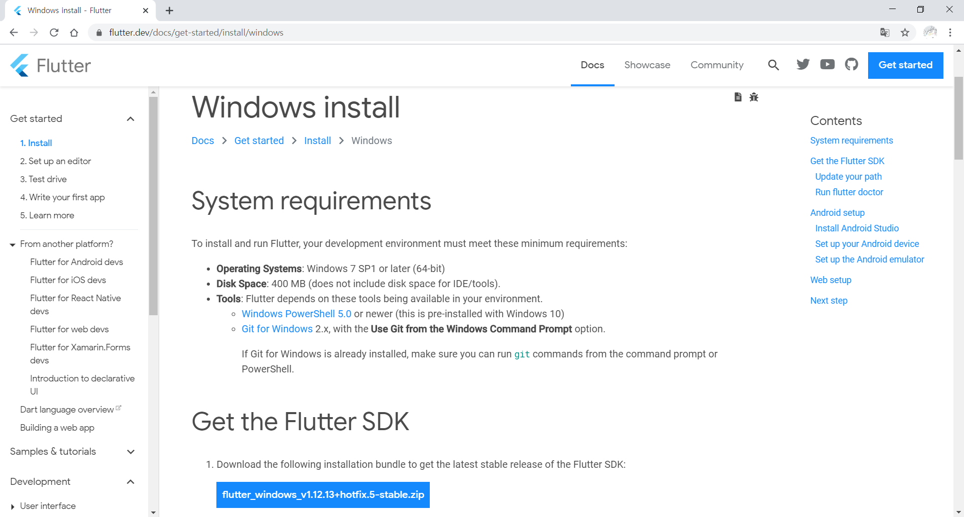The width and height of the screenshot is (964, 517).
Task: Open a new tab with plus button
Action: click(x=169, y=11)
